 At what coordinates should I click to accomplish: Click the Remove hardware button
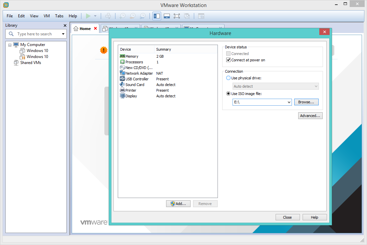[205, 204]
